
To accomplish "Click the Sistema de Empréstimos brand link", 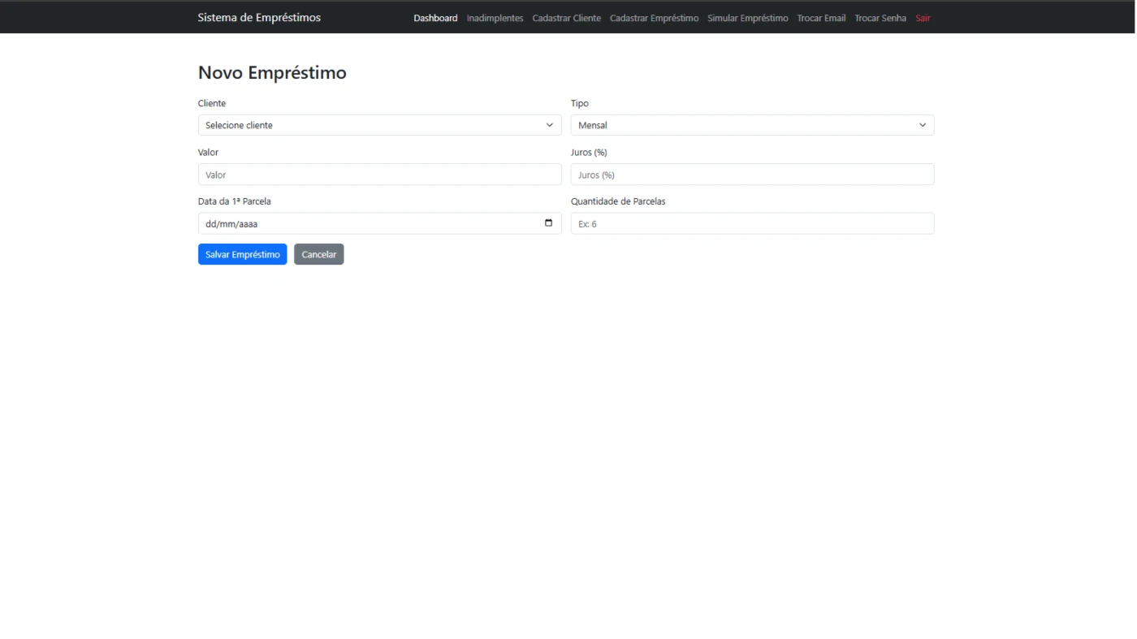I will (259, 17).
